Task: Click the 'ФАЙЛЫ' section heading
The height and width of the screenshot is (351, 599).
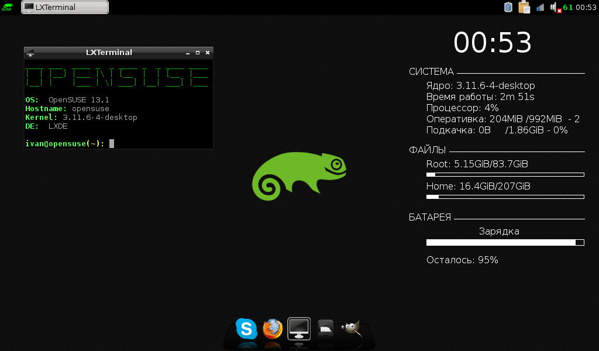Action: click(428, 150)
